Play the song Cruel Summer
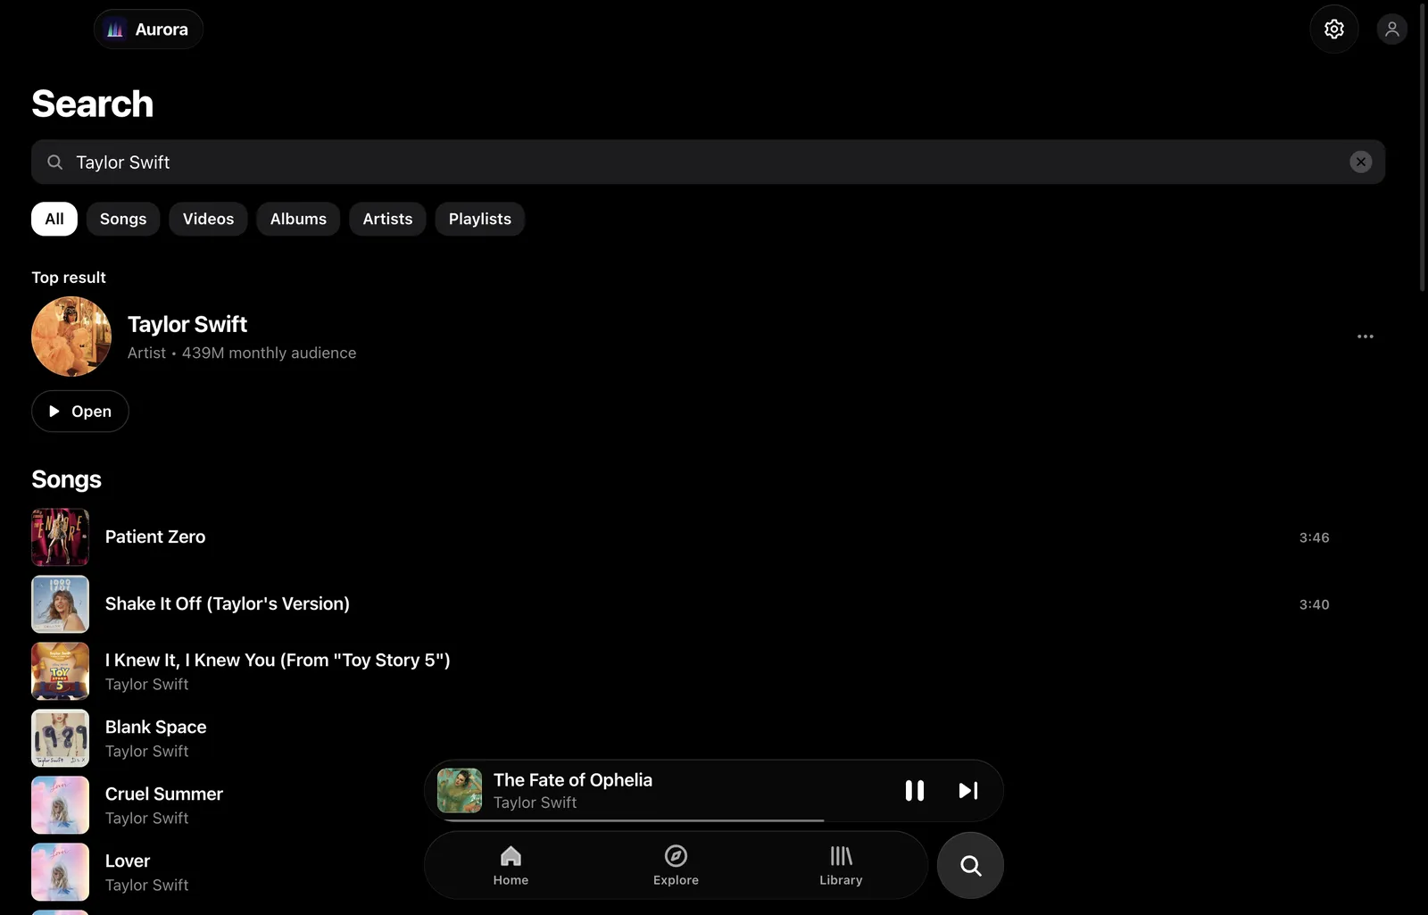 pos(164,794)
